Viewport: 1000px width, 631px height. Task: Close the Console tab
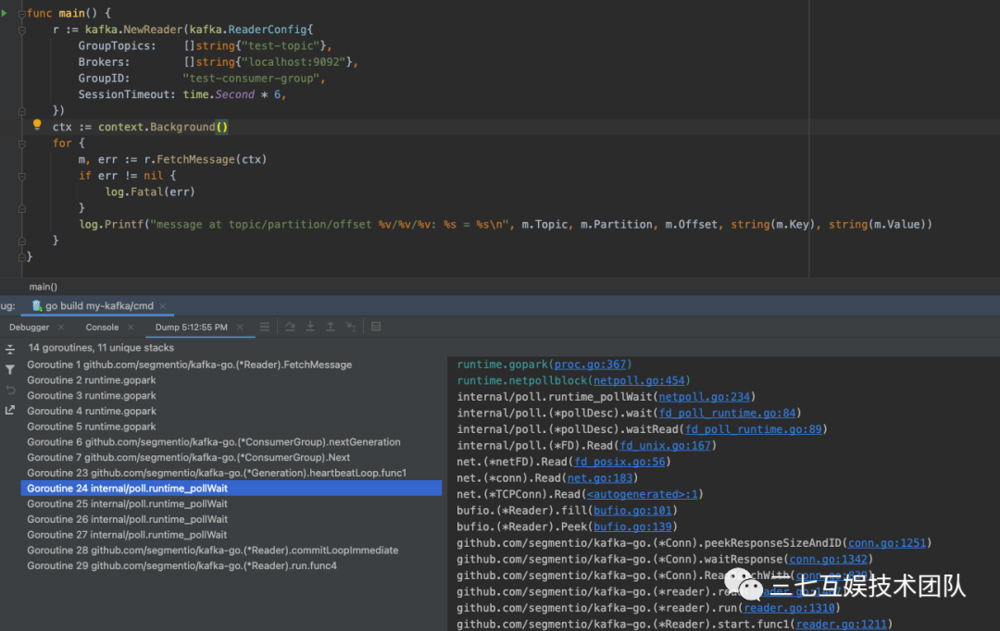coord(131,327)
